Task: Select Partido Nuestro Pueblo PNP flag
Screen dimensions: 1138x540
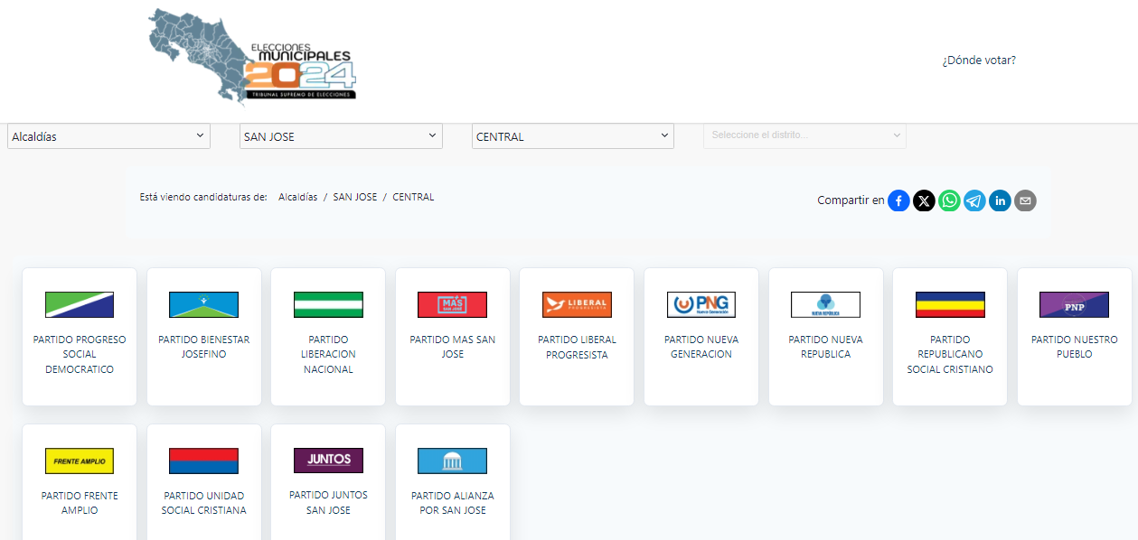Action: pyautogui.click(x=1074, y=304)
